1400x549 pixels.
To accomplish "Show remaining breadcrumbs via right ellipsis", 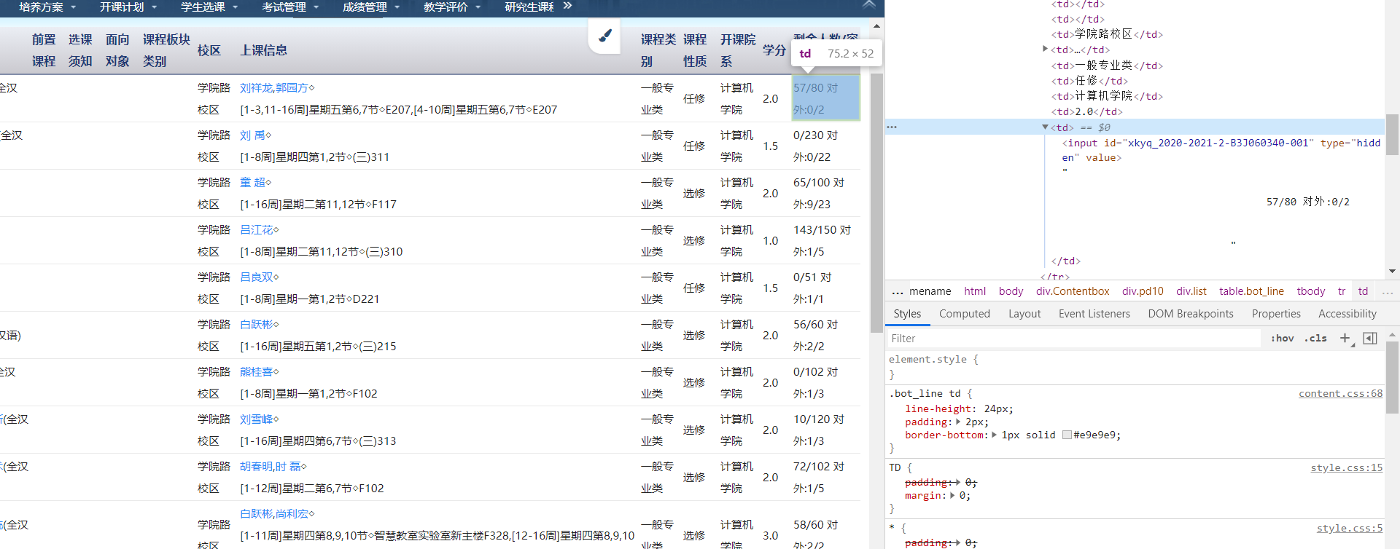I will (1388, 292).
